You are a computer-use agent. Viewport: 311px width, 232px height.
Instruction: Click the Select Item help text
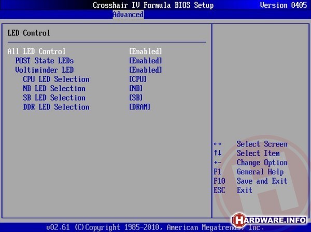pyautogui.click(x=258, y=153)
